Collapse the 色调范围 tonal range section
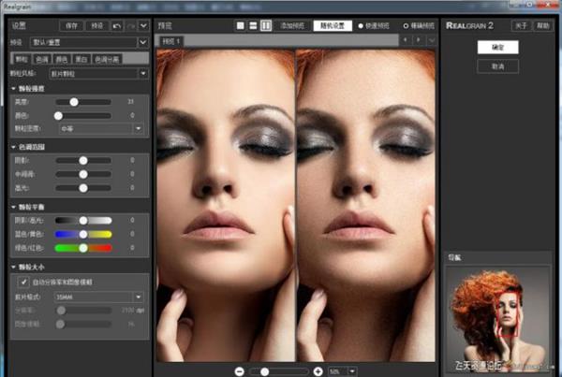Viewport: 562px width, 377px height. tap(12, 148)
